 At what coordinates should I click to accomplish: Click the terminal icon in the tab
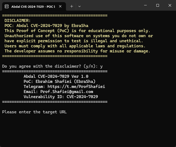[x=7, y=6]
